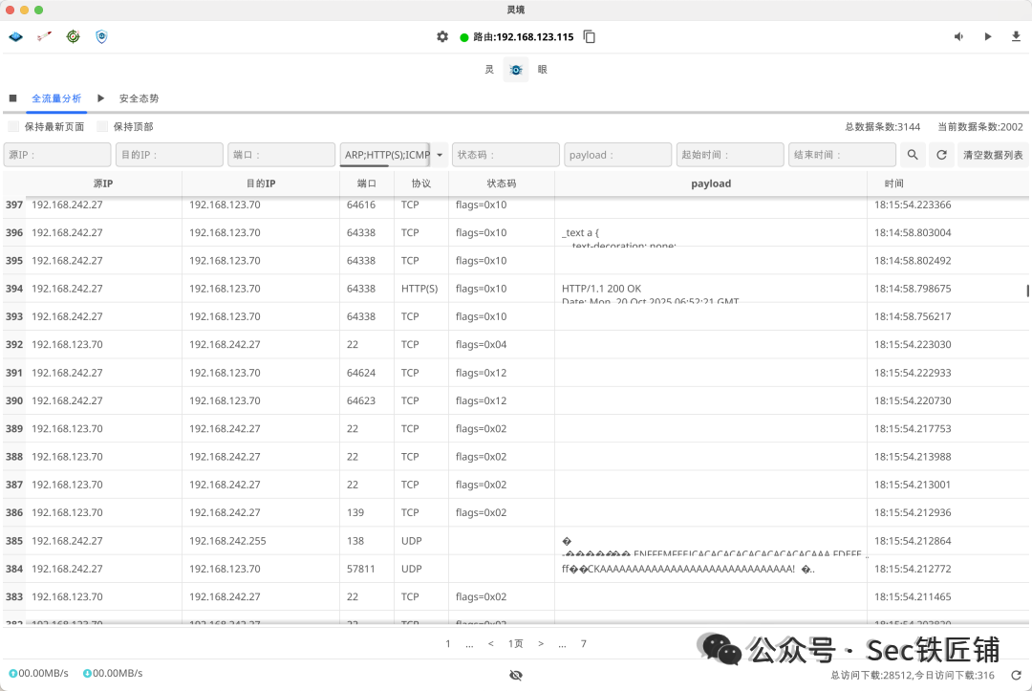The width and height of the screenshot is (1032, 691).
Task: Click the 目的IP column header
Action: pyautogui.click(x=261, y=184)
